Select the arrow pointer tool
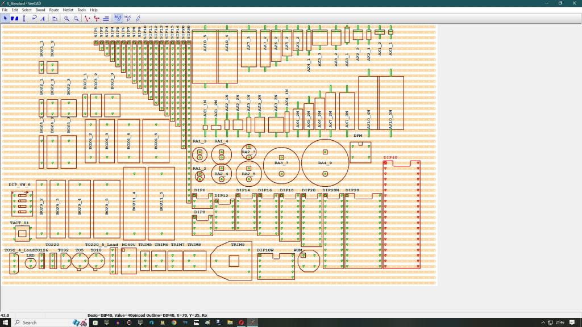The width and height of the screenshot is (582, 327). (x=5, y=18)
